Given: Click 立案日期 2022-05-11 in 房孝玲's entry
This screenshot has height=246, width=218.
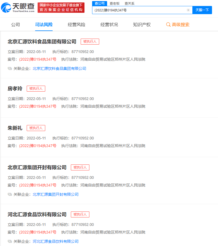Looking at the screenshot, I should click(36, 99).
